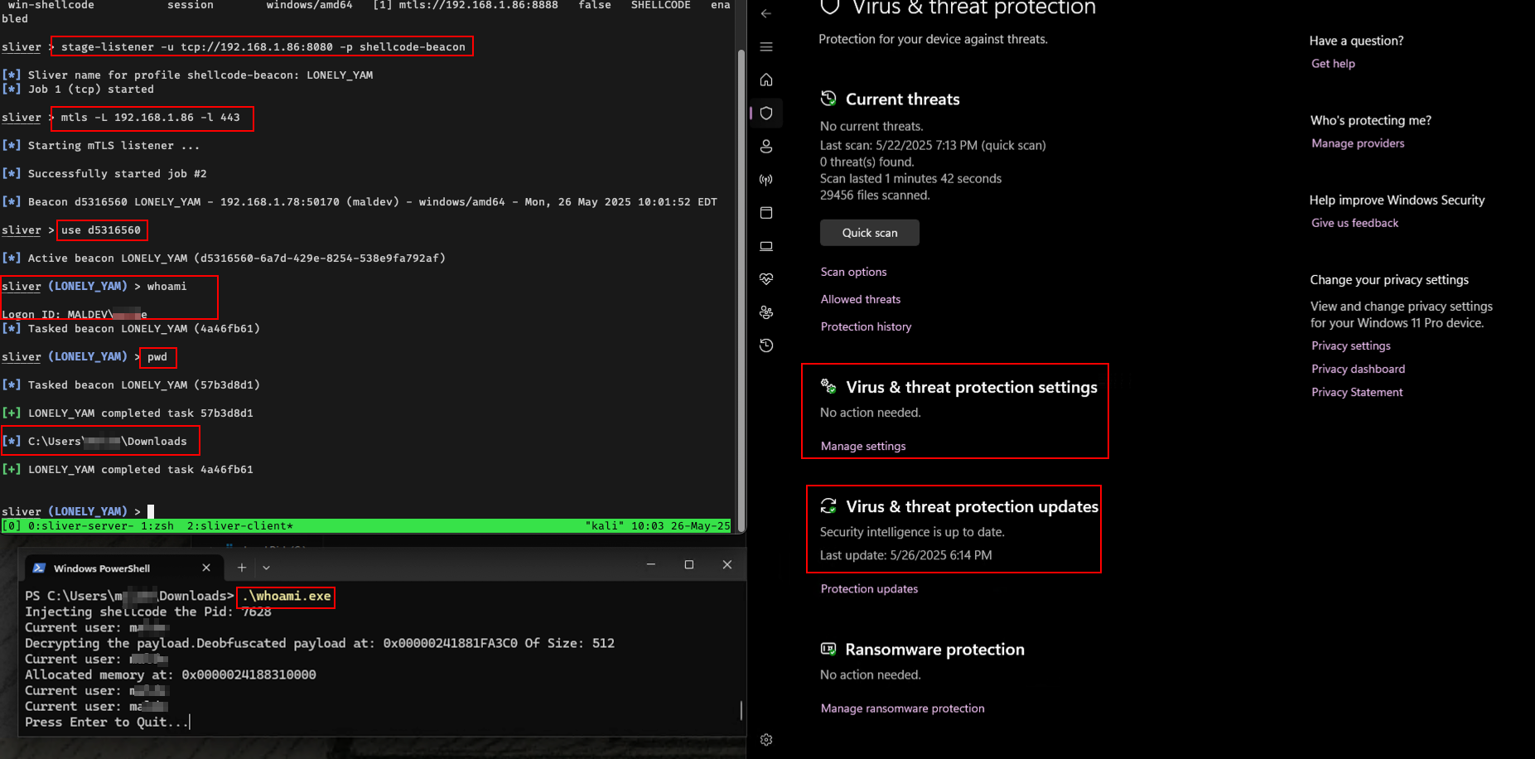The height and width of the screenshot is (759, 1535).
Task: Click the tmux window 2:sliver-client* in status bar
Action: [240, 526]
